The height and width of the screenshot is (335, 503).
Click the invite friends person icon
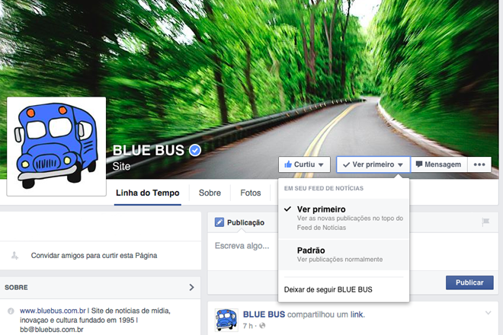[14, 256]
